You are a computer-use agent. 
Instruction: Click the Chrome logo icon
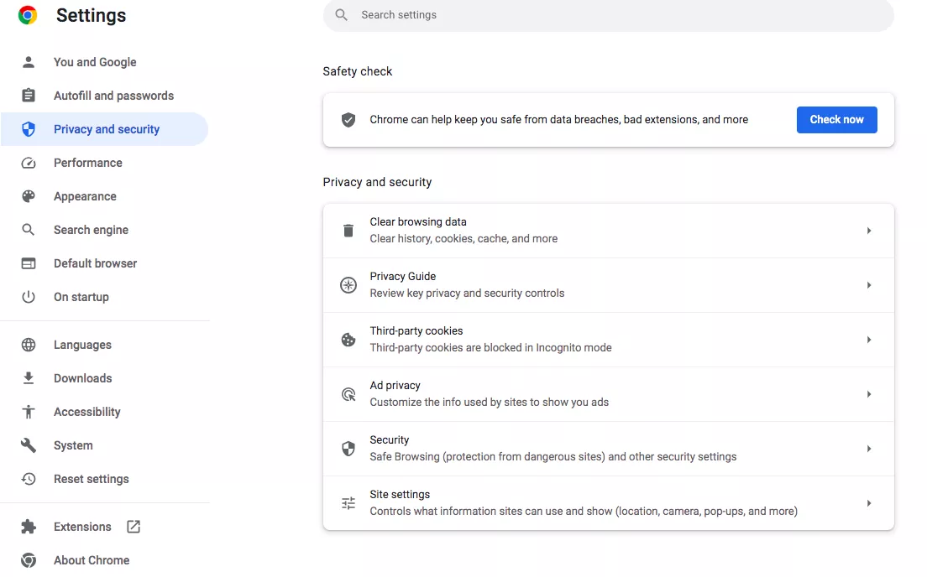[x=28, y=15]
